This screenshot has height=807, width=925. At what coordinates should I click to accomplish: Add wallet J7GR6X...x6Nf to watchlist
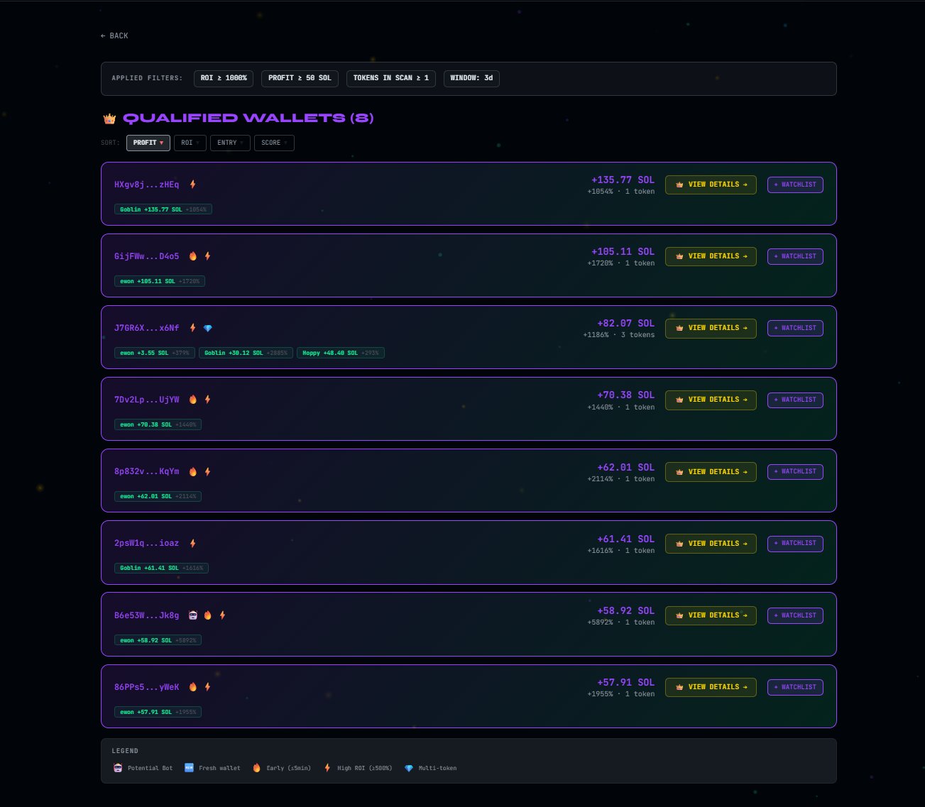(795, 328)
